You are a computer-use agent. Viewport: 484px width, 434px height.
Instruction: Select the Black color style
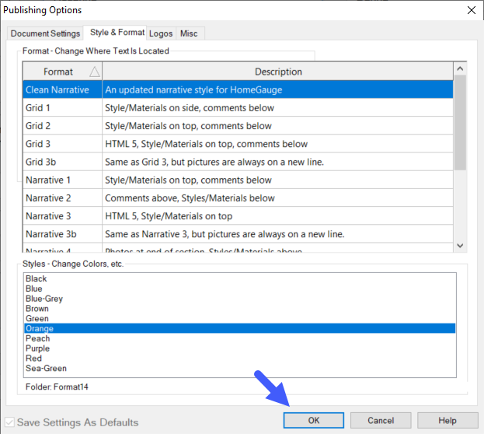[37, 278]
